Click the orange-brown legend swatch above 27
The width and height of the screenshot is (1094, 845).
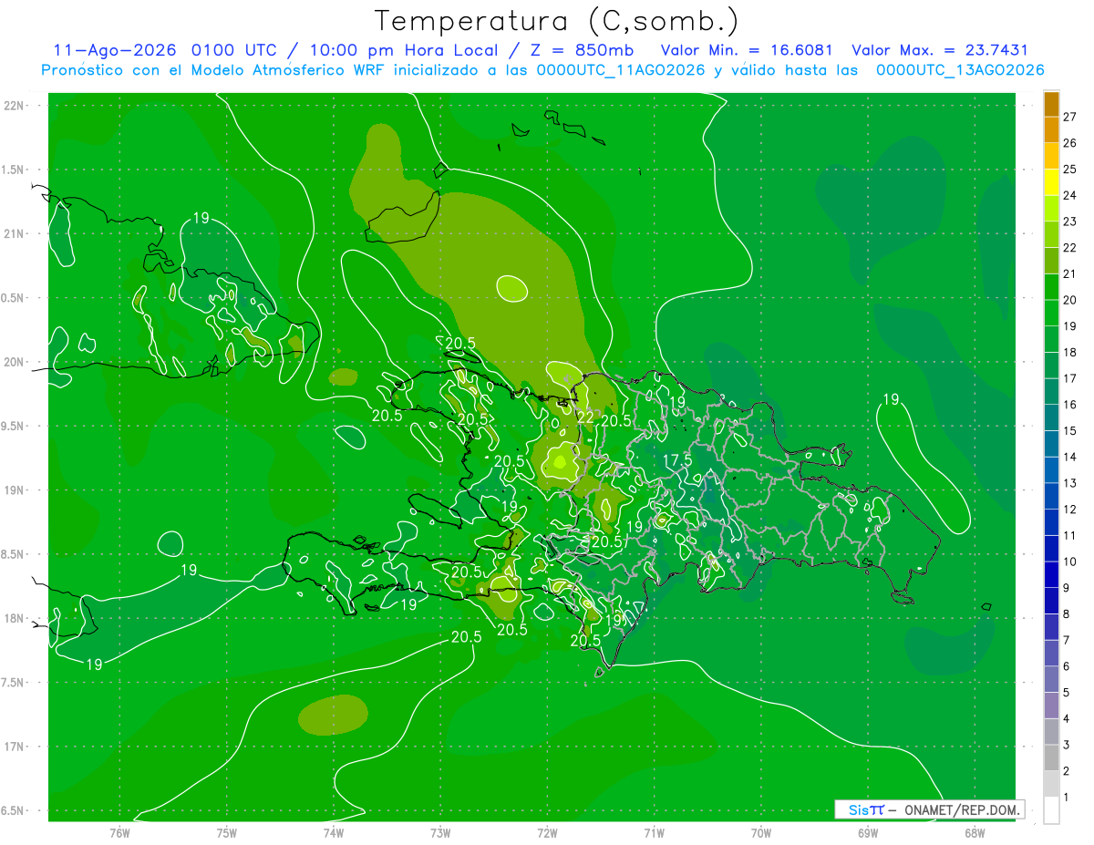(1051, 104)
